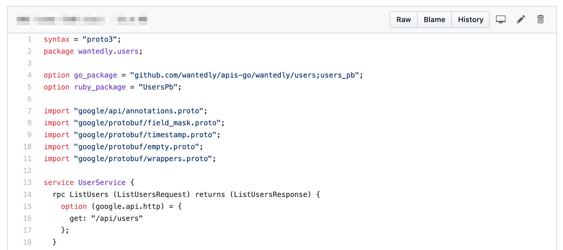Select line number 16

click(27, 218)
